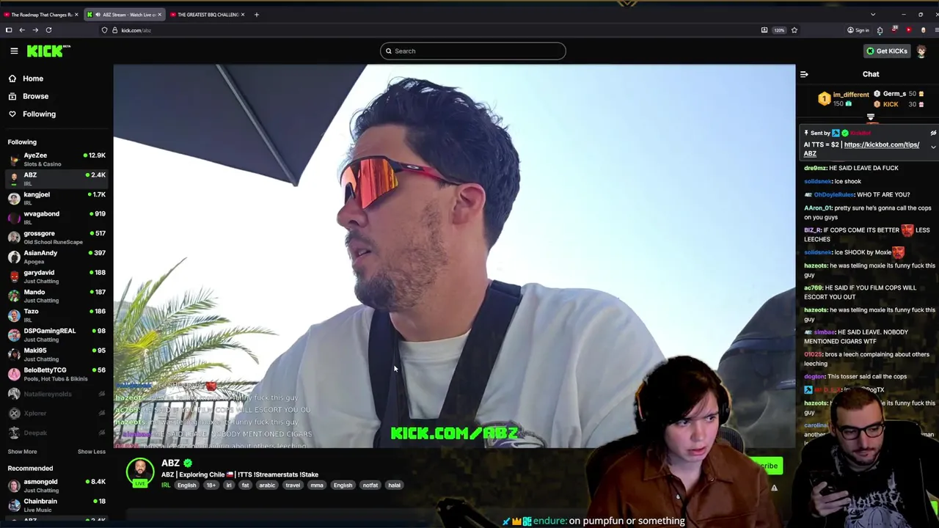Click Germ_s on gift leaderboard

(894, 94)
